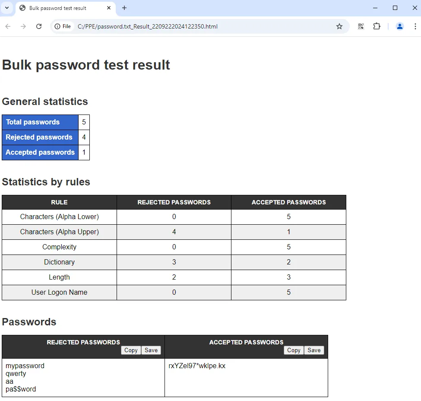Click the 'Statistics by rules' heading

[x=46, y=182]
